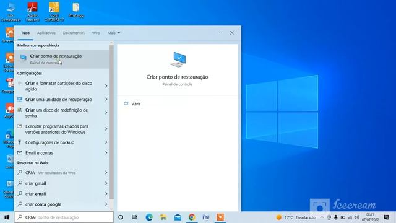396x223 pixels.
Task: Select Criar uma unidade de recuperação
Action: [59, 99]
